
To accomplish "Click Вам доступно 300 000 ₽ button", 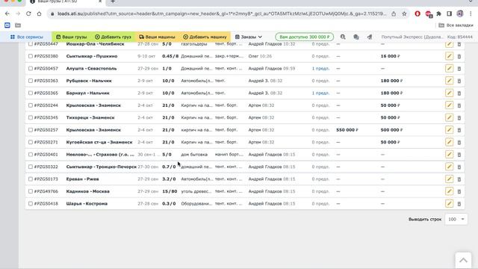I will point(304,37).
